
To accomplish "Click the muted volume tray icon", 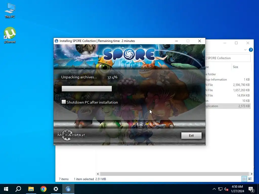I will 226,189.
